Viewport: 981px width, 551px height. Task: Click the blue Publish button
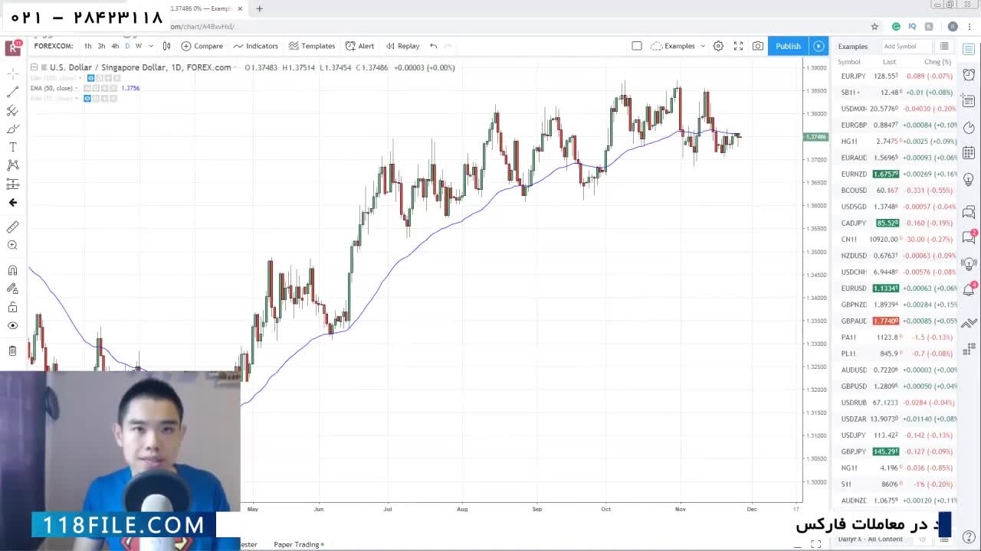[x=788, y=46]
